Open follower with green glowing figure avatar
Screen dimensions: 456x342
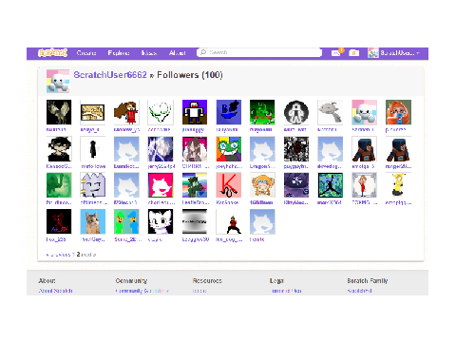[262, 112]
